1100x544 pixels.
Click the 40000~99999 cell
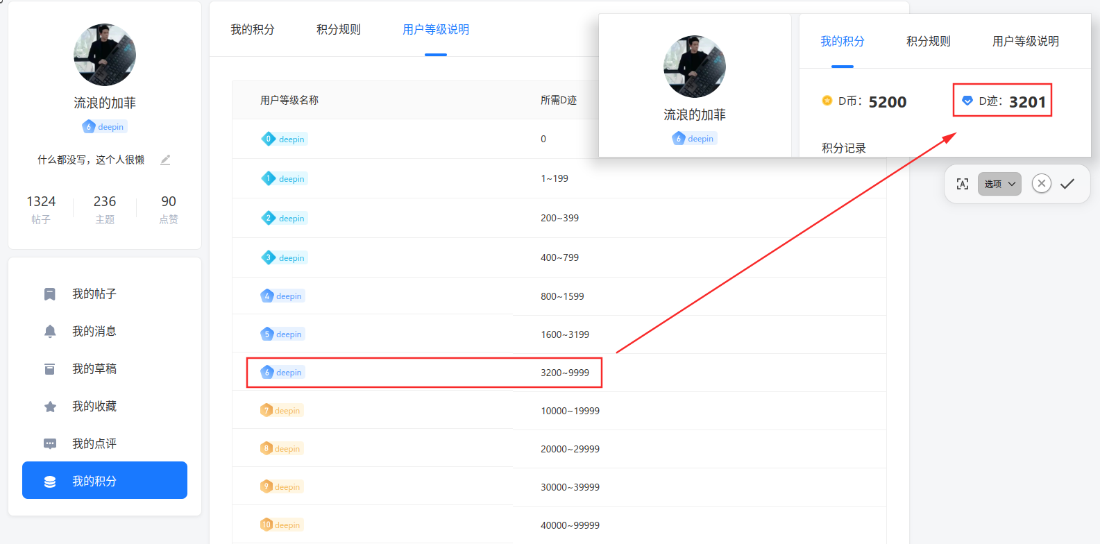570,525
